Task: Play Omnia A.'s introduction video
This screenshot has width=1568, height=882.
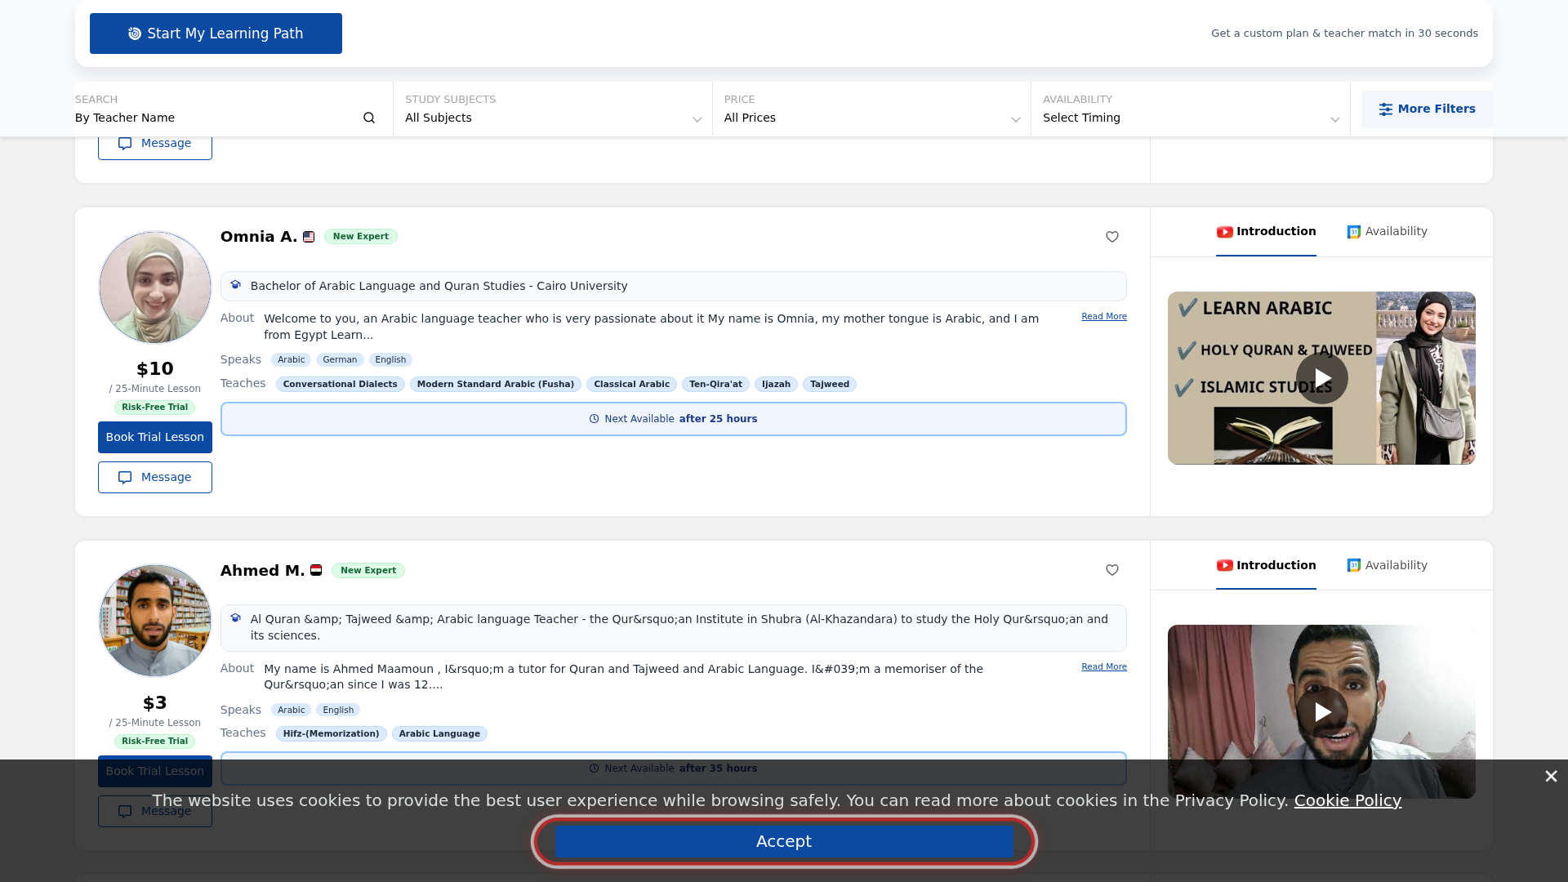Action: (x=1321, y=378)
